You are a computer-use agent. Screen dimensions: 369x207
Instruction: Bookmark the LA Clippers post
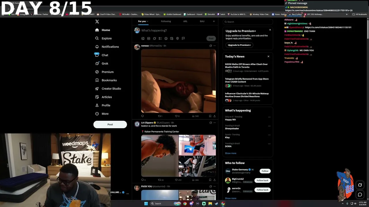[210, 180]
